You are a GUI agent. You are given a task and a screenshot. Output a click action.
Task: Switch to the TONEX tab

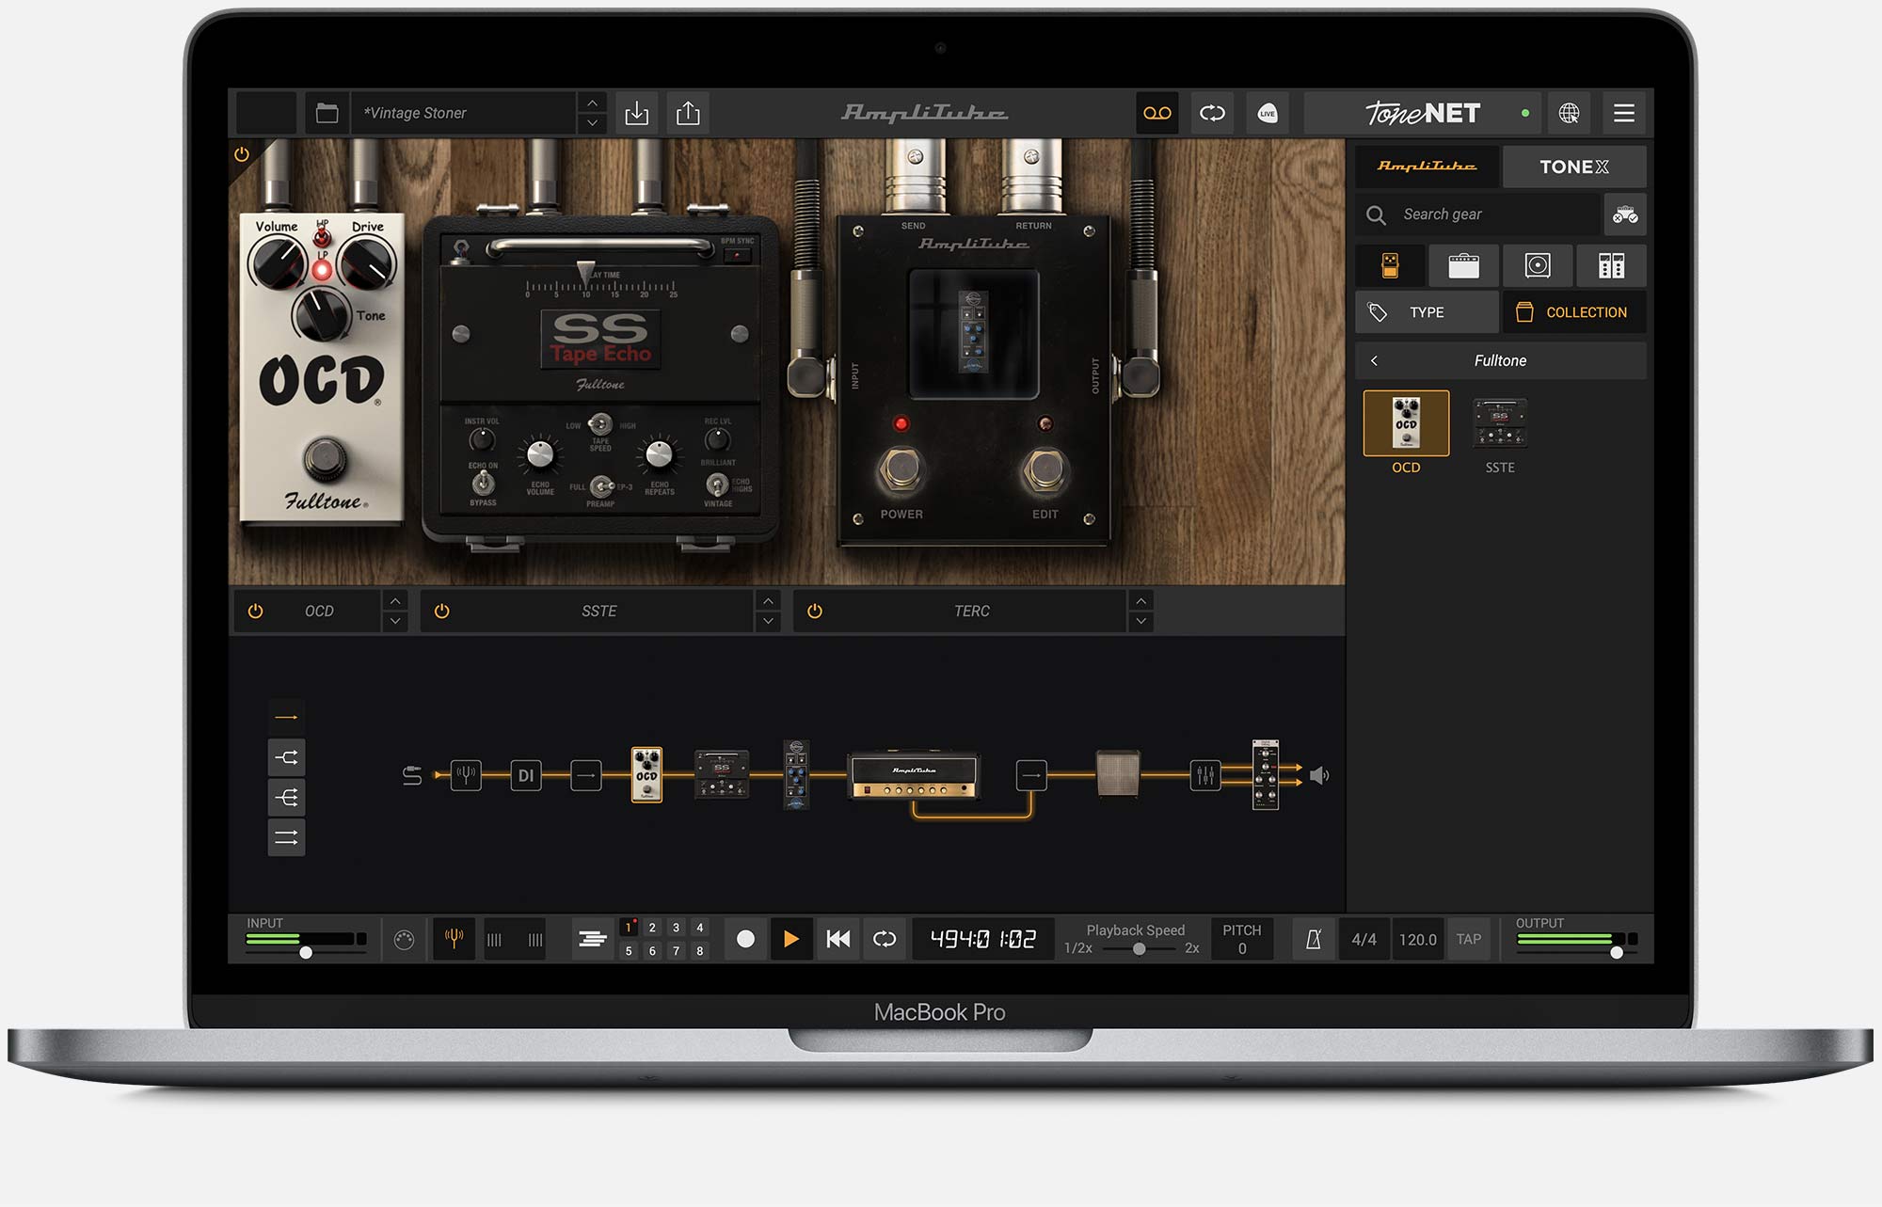[1573, 167]
